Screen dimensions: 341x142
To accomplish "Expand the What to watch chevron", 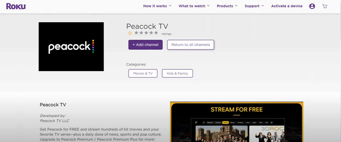I will click(x=208, y=6).
